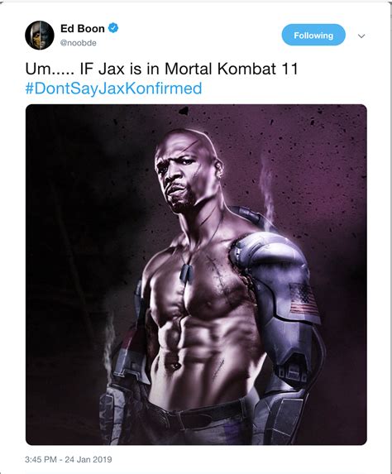392x474 pixels.
Task: Open Ed Boon's profile avatar
Action: tap(40, 35)
